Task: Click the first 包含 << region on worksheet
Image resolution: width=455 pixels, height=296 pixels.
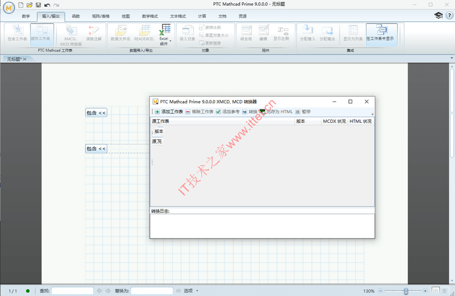Action: click(x=96, y=113)
